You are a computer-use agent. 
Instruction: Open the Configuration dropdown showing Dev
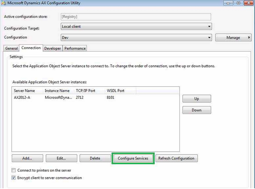pos(209,38)
